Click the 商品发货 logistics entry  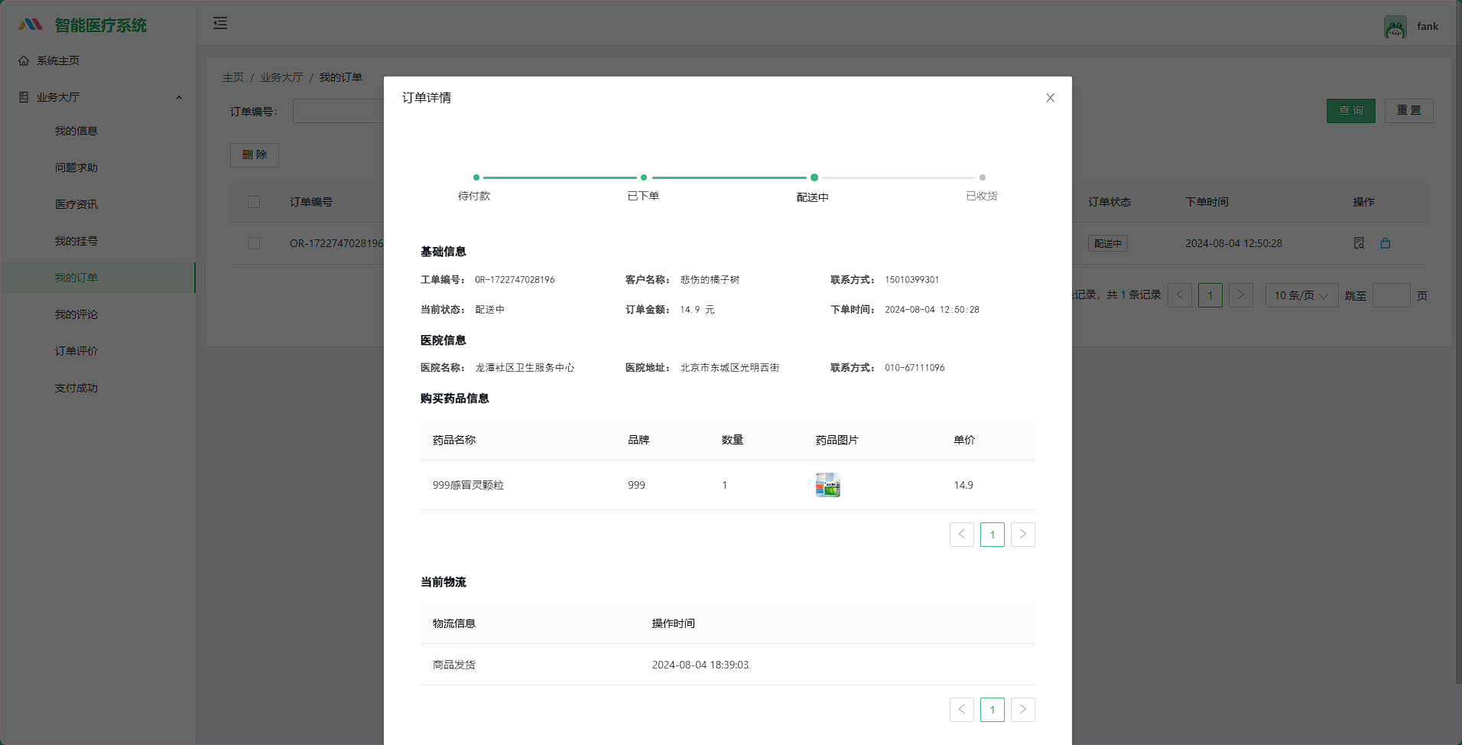tap(454, 665)
